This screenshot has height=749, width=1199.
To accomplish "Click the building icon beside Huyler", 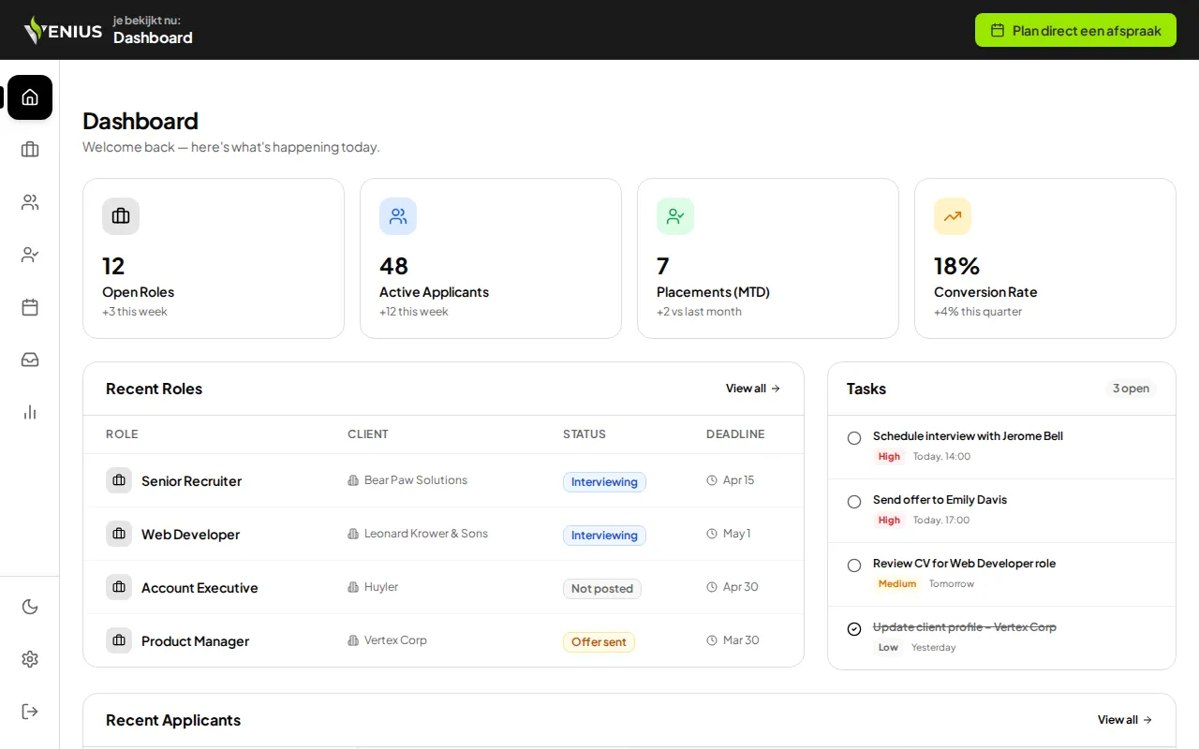I will pyautogui.click(x=353, y=587).
